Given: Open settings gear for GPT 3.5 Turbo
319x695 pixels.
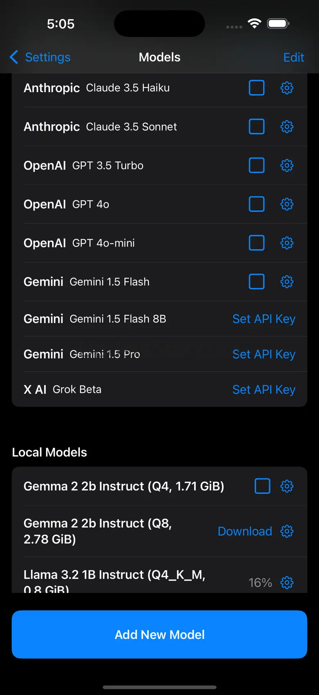Looking at the screenshot, I should pos(287,165).
